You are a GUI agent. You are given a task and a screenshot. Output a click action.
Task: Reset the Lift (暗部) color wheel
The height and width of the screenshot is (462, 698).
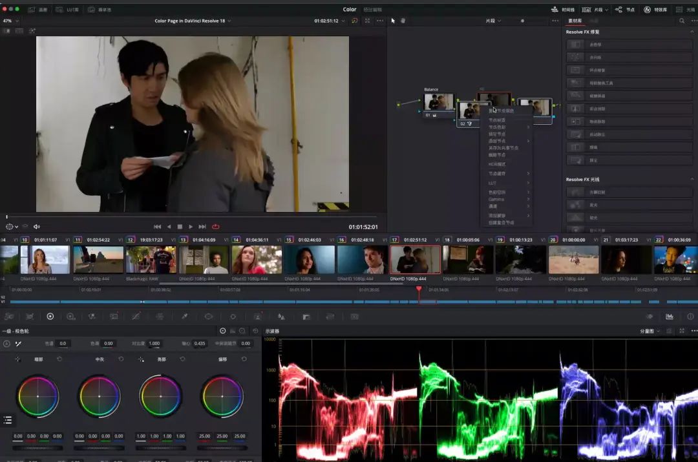pos(59,359)
